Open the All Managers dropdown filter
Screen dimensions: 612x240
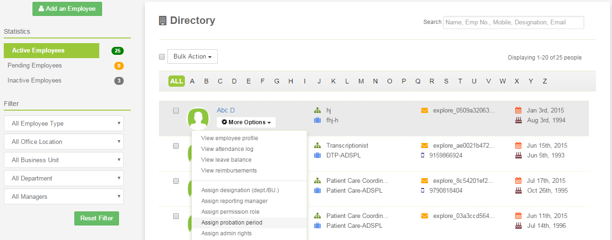(x=64, y=196)
